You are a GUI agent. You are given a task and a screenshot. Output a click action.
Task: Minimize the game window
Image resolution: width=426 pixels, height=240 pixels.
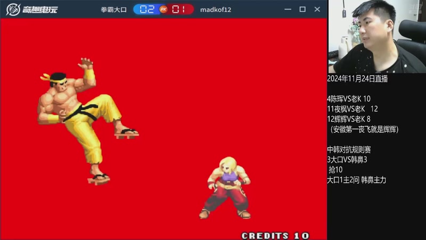pyautogui.click(x=288, y=9)
